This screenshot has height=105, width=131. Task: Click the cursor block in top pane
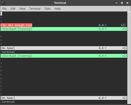tap(1, 14)
